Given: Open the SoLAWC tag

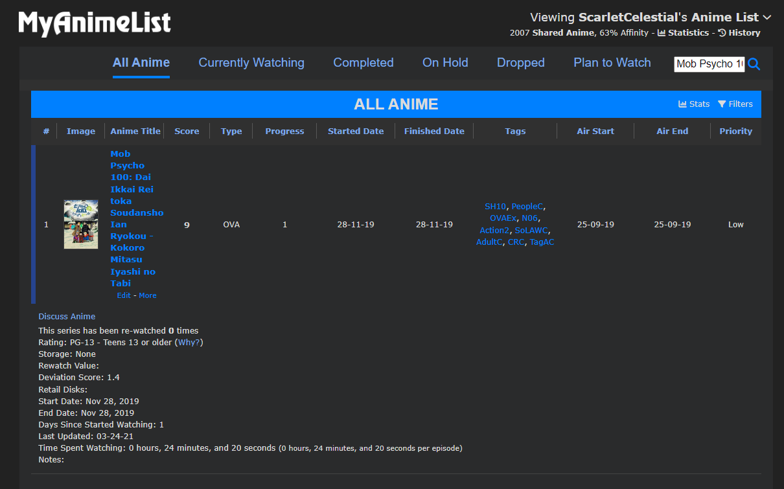Looking at the screenshot, I should (532, 231).
